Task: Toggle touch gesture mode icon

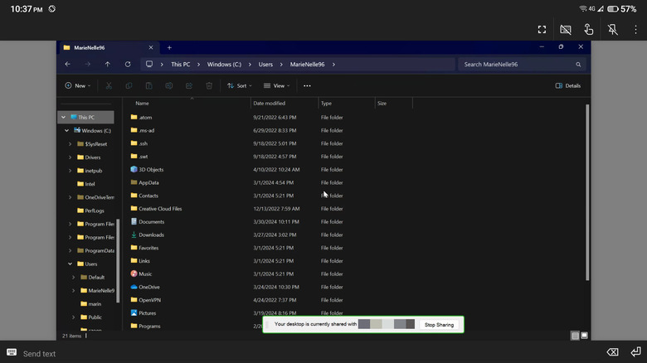Action: click(x=588, y=29)
